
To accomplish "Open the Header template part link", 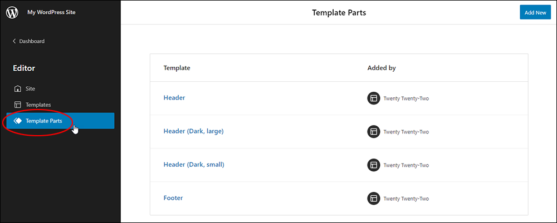I will click(x=174, y=97).
